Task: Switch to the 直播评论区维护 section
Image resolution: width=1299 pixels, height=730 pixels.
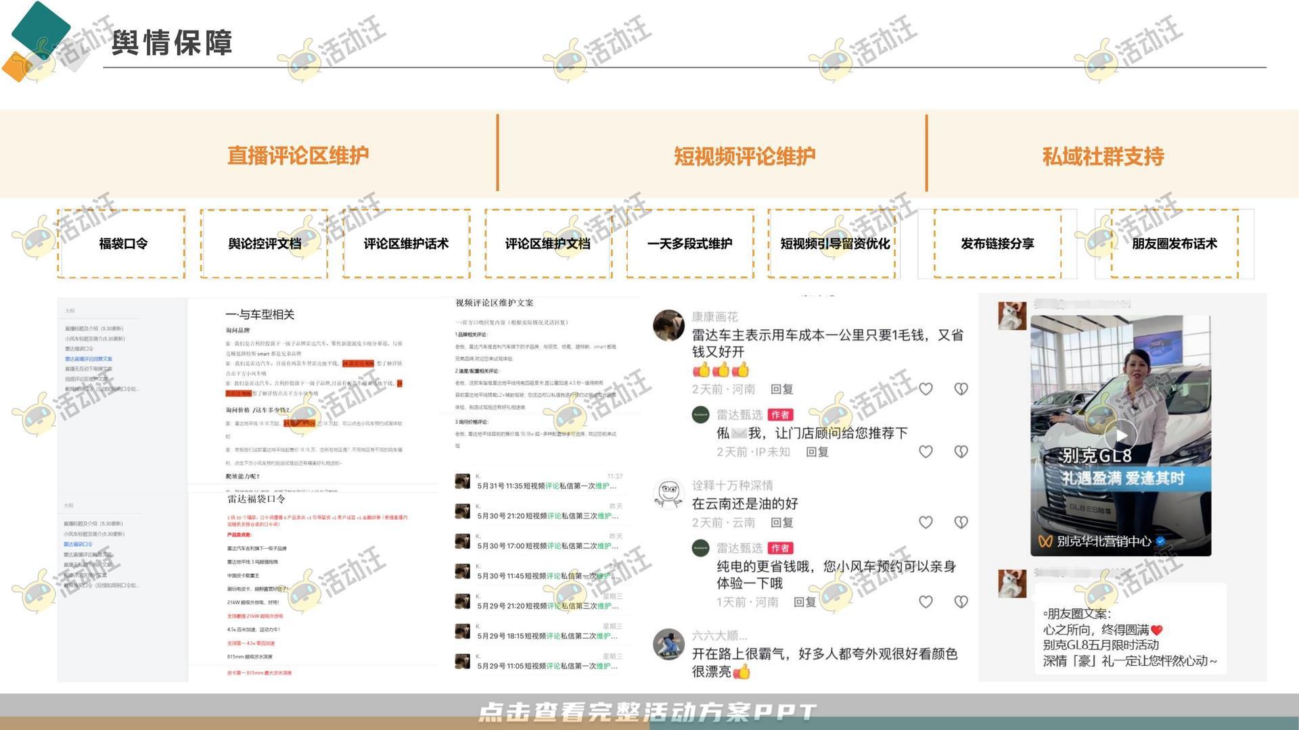Action: pos(299,155)
